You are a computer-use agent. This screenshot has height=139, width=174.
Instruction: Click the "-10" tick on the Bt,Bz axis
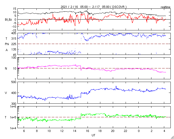(x=14, y=27)
